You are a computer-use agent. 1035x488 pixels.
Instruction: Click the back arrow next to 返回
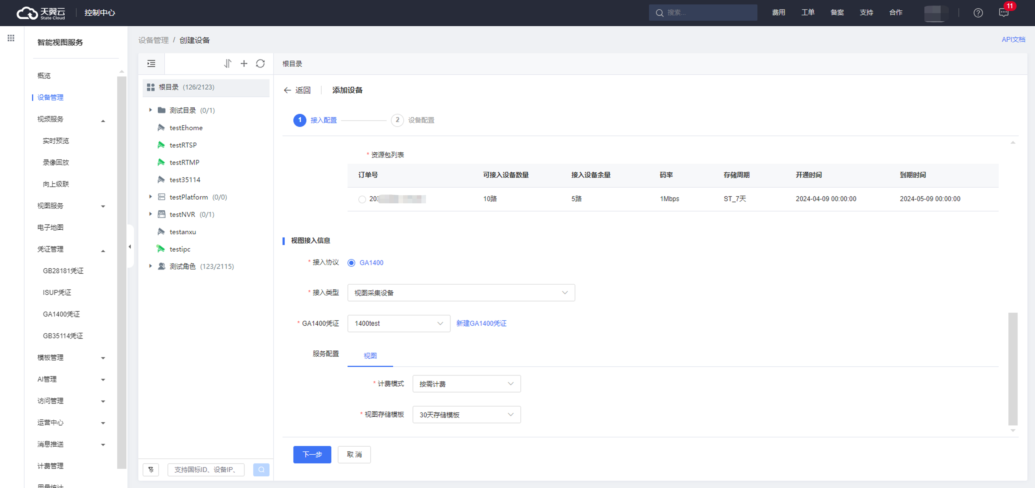point(287,90)
